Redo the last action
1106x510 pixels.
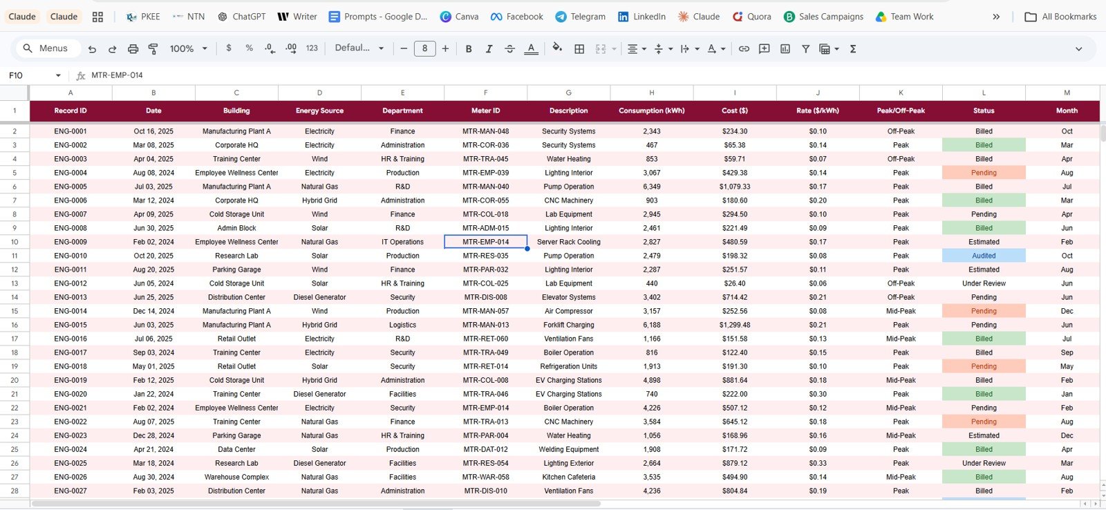[x=112, y=48]
